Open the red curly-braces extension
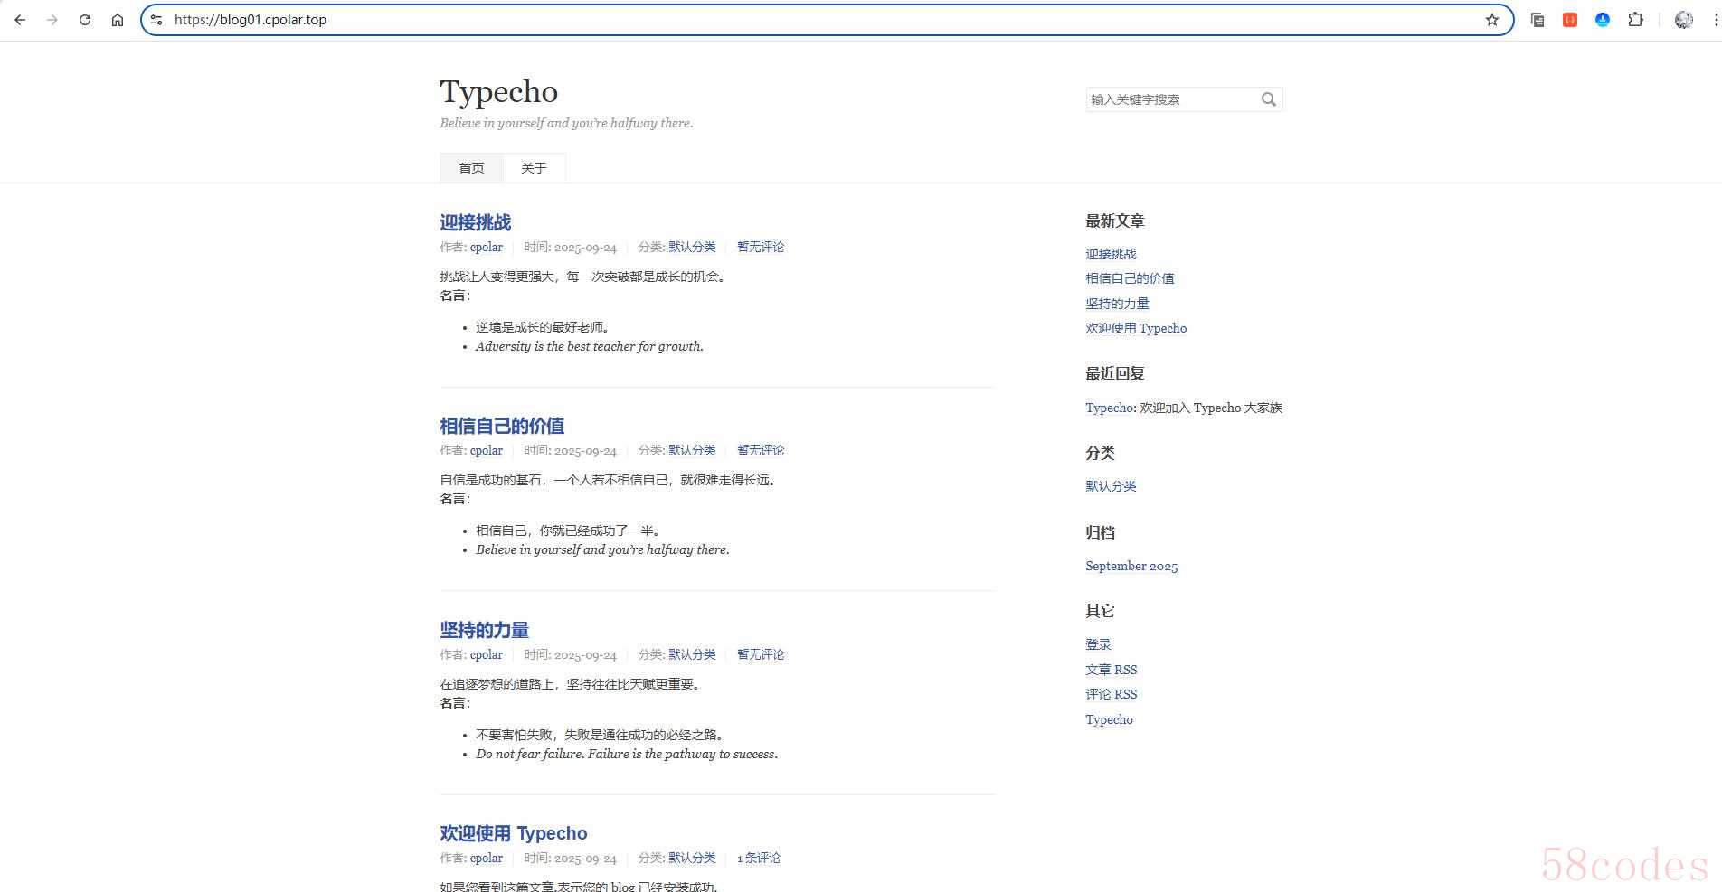 click(1570, 20)
